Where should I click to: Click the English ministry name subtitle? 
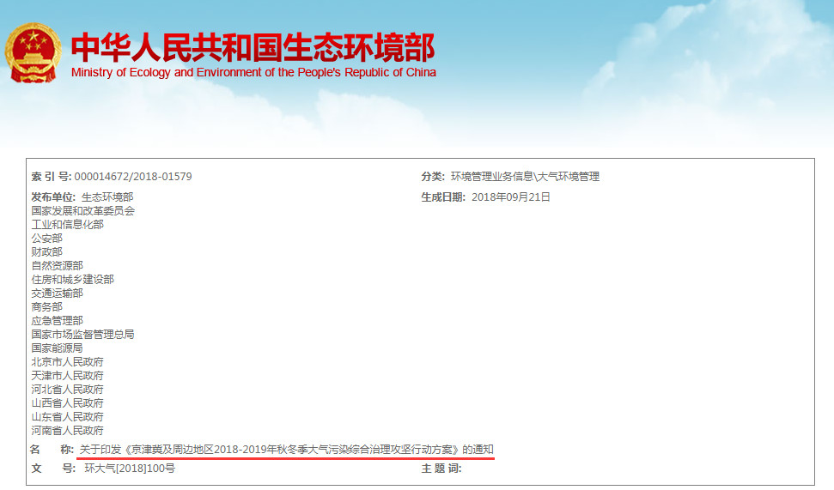(x=253, y=72)
